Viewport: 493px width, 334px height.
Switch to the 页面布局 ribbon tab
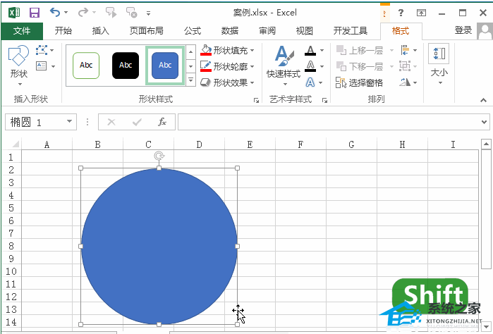[x=147, y=31]
